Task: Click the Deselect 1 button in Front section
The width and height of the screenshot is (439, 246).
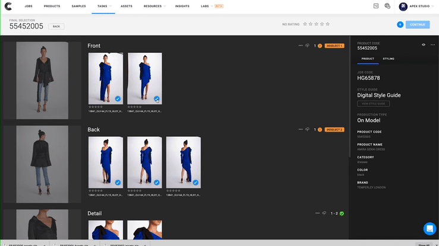Action: click(334, 46)
